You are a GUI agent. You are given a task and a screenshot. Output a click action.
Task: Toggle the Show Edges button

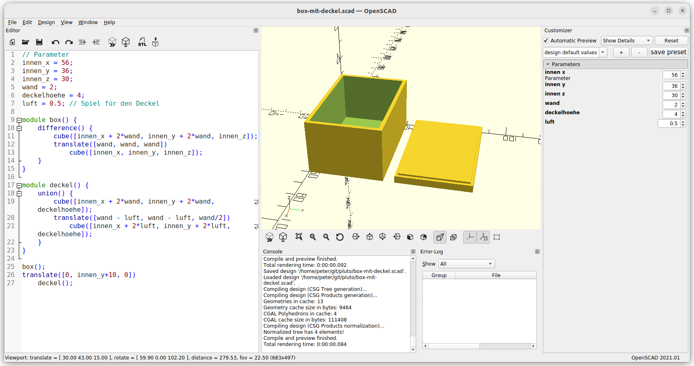[497, 237]
